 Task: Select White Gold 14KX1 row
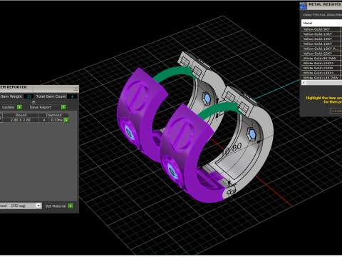[321, 73]
